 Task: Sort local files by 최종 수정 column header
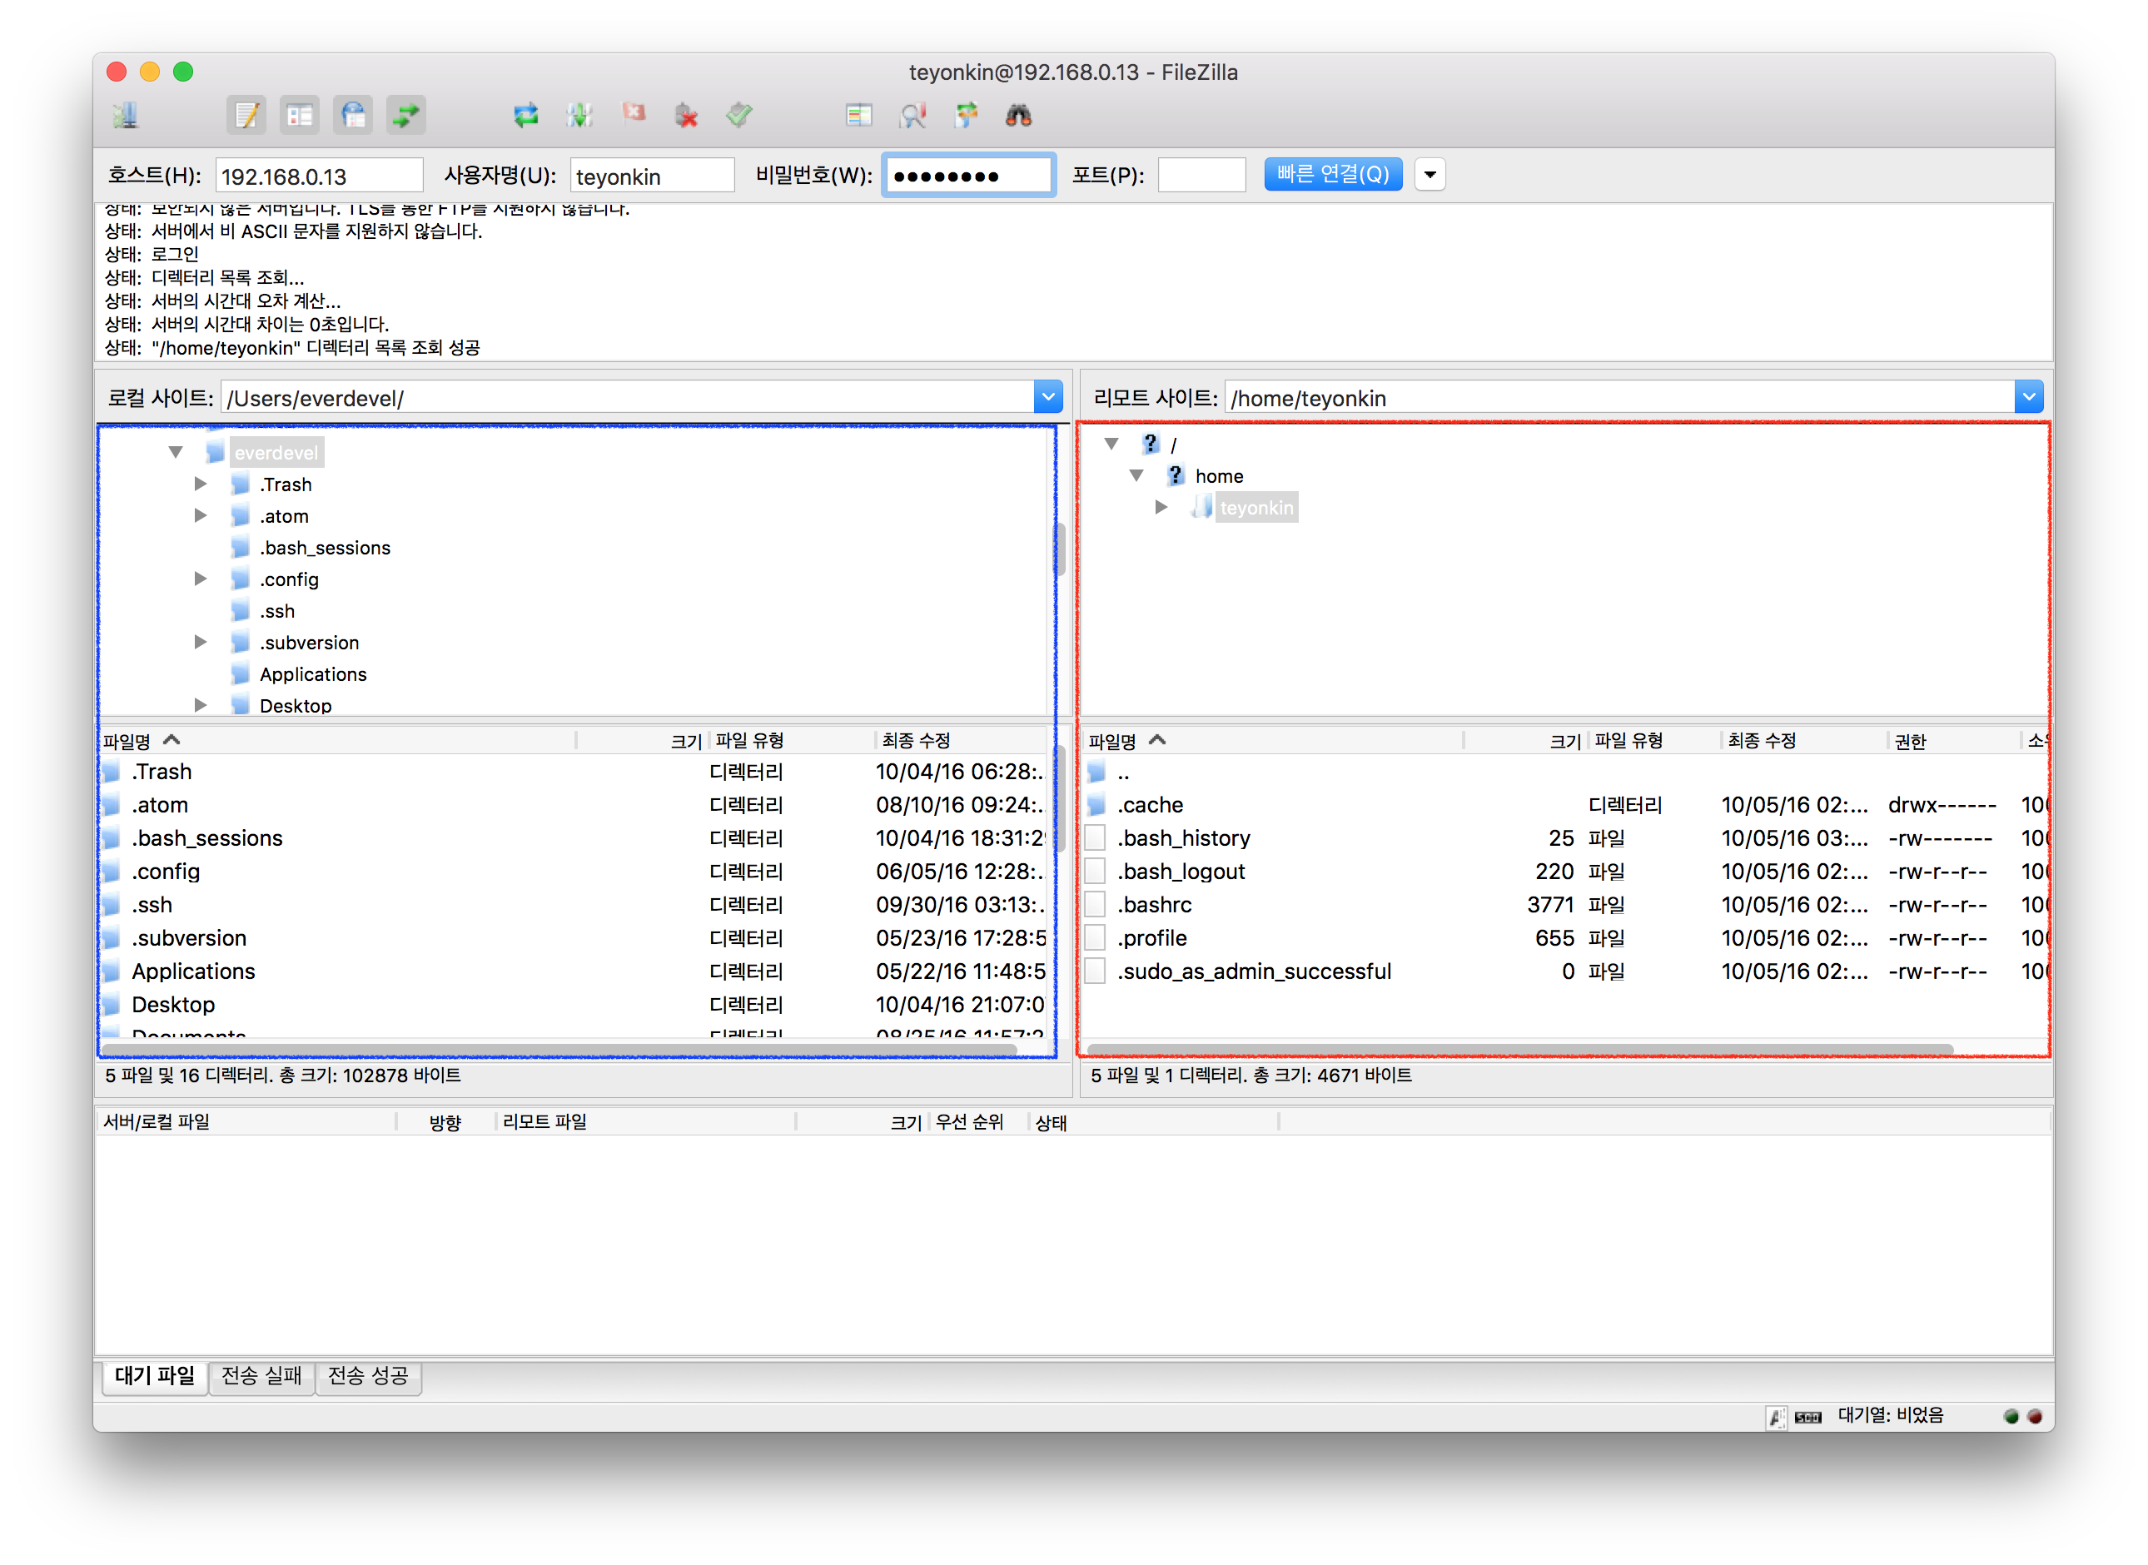(960, 740)
